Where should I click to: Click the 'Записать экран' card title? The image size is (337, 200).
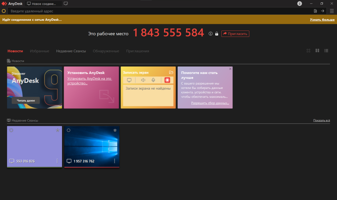[x=135, y=72]
